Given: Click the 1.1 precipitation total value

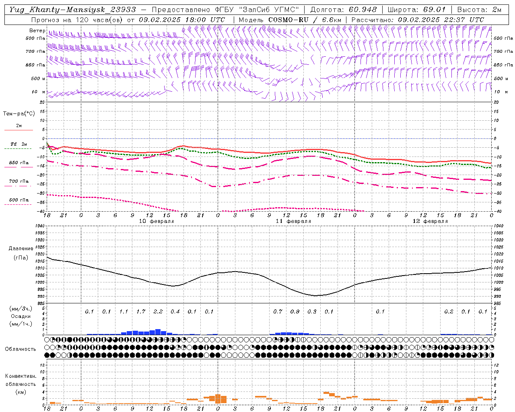Looking at the screenshot, I should coord(124,311).
